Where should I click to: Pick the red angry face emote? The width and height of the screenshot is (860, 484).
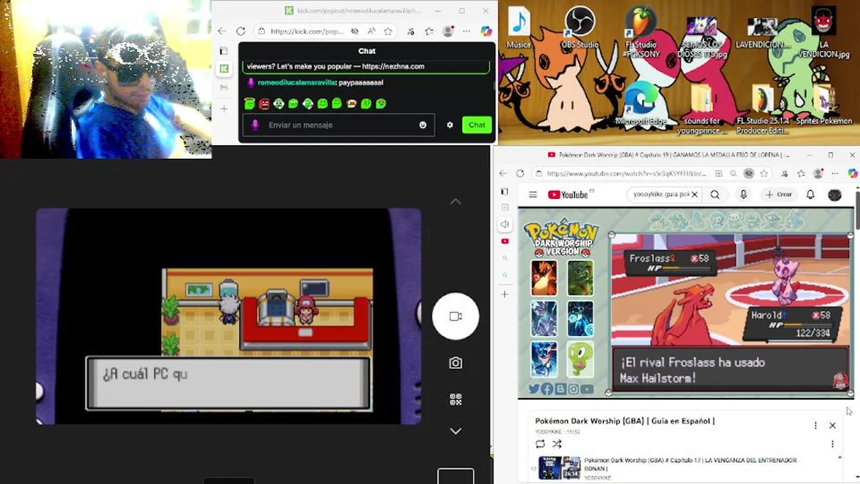click(264, 104)
